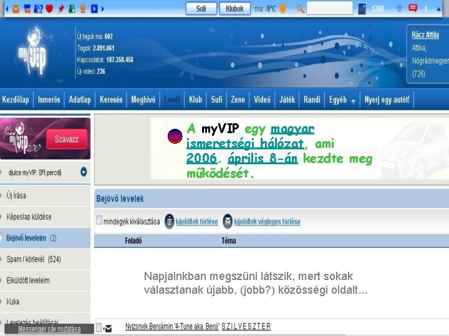
Task: Select 'Új írása' in the sidebar
Action: point(46,195)
